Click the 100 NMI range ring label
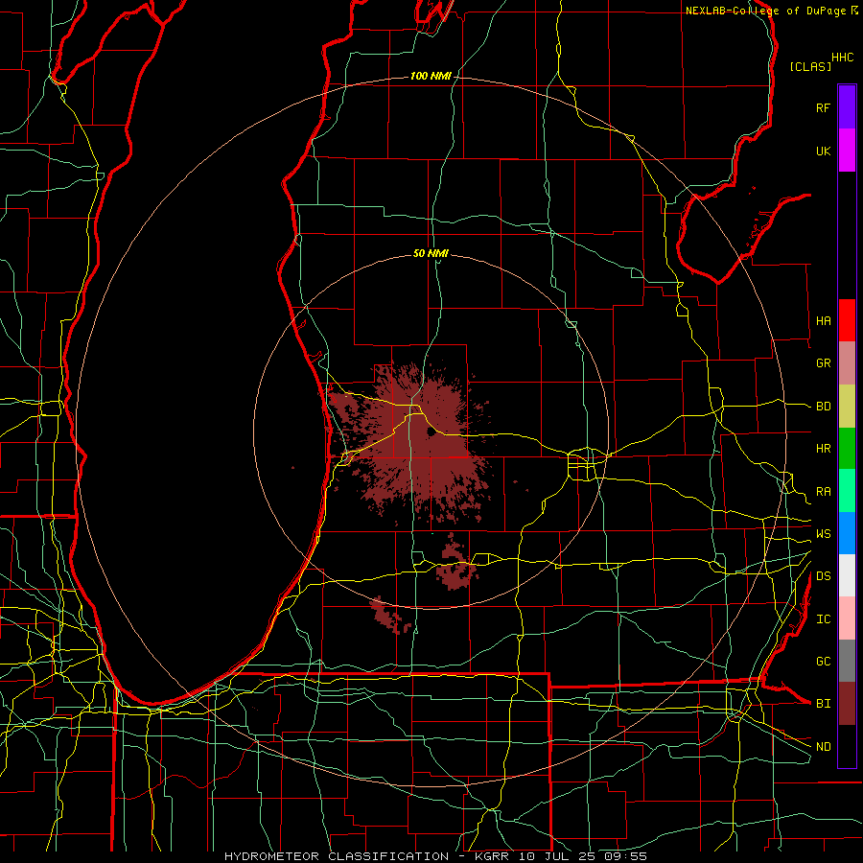The image size is (863, 863). (431, 76)
